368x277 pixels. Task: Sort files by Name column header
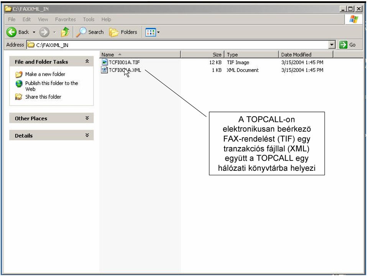tap(140, 55)
